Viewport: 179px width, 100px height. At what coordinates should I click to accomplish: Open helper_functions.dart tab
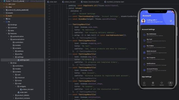pos(90,2)
